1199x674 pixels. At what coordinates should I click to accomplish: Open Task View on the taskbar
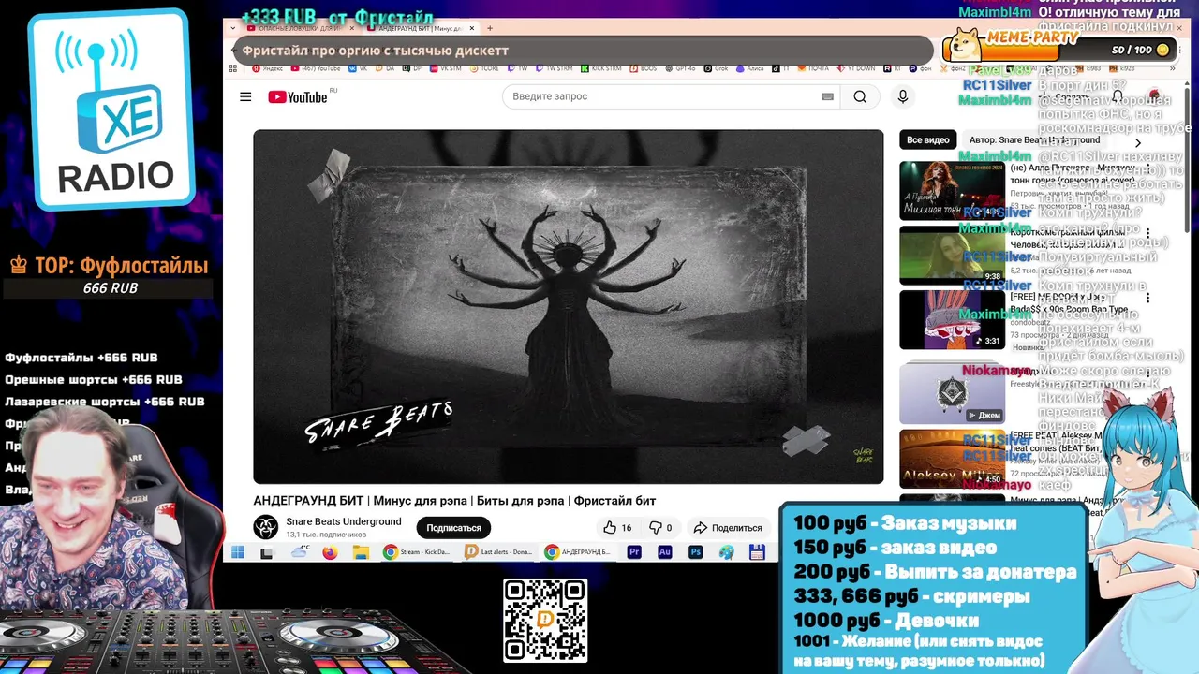tap(266, 552)
